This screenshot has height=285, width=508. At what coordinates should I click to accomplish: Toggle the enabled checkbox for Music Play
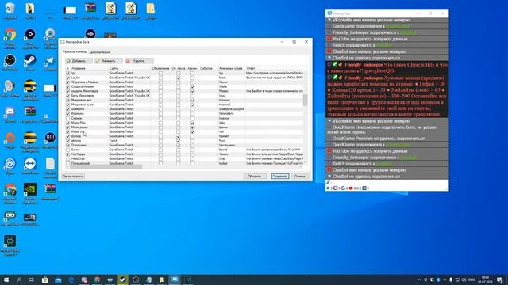67,123
